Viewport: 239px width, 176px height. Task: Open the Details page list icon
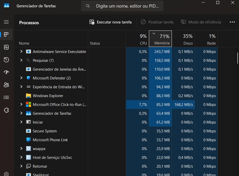click(6, 97)
